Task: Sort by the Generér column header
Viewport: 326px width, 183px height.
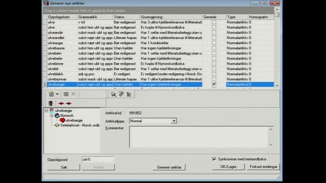Action: pos(214,17)
